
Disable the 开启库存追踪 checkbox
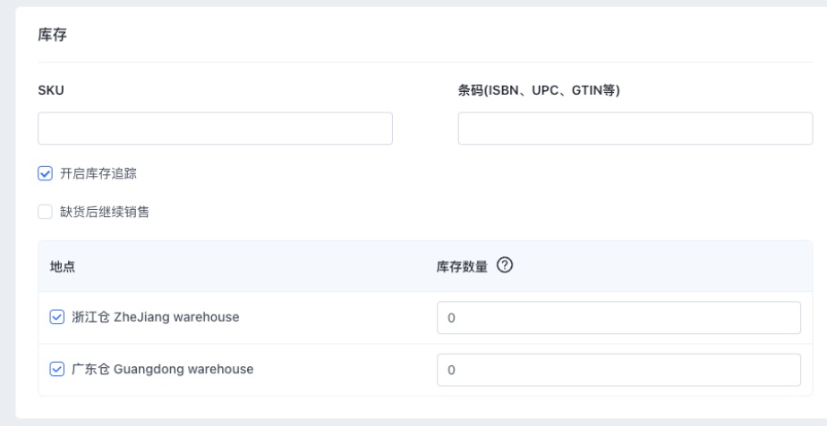pyautogui.click(x=46, y=174)
